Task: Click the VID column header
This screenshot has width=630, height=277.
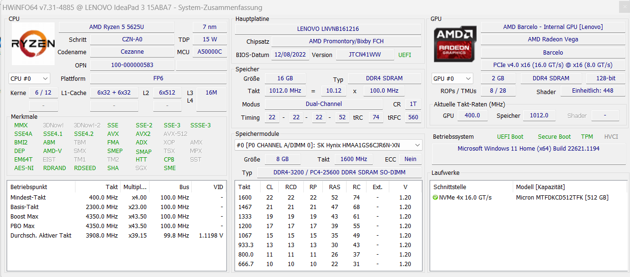Action: pos(209,187)
